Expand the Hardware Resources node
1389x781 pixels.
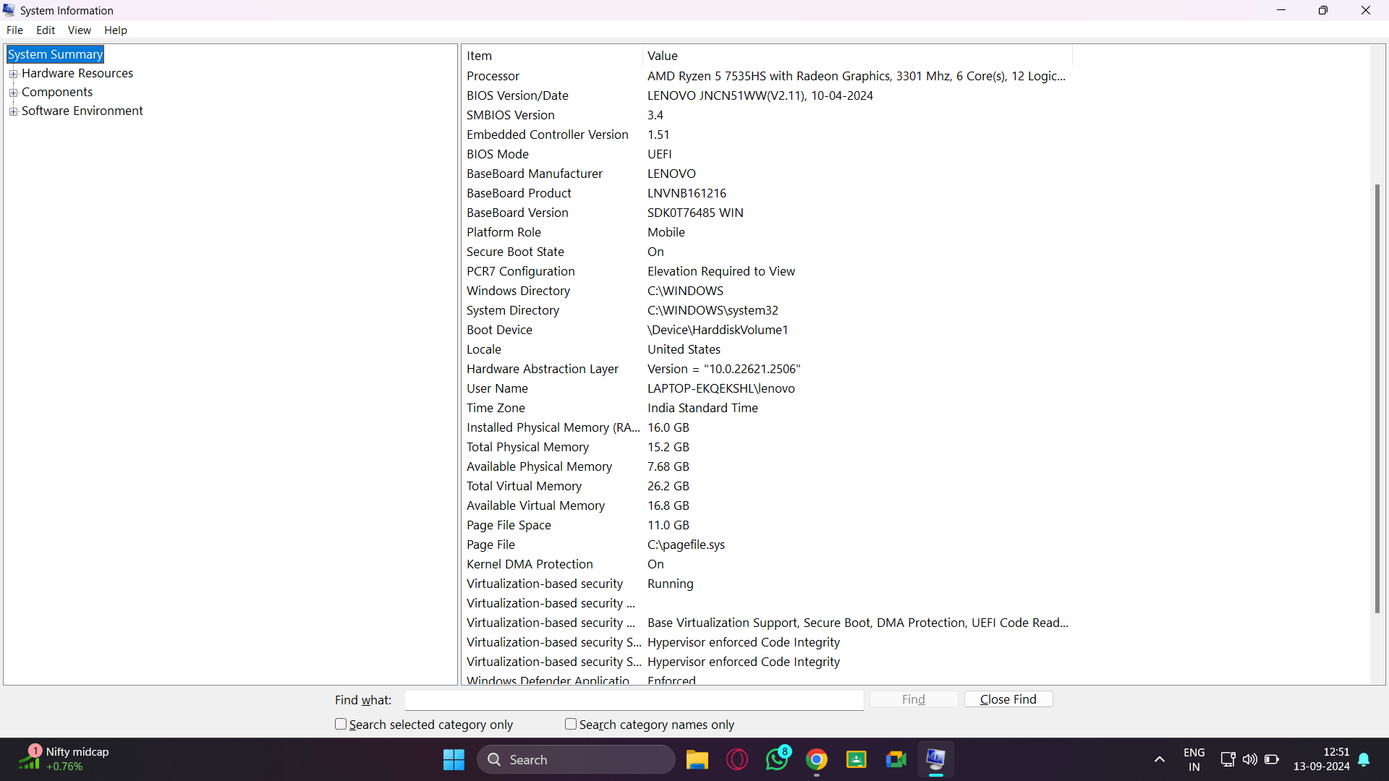tap(13, 74)
